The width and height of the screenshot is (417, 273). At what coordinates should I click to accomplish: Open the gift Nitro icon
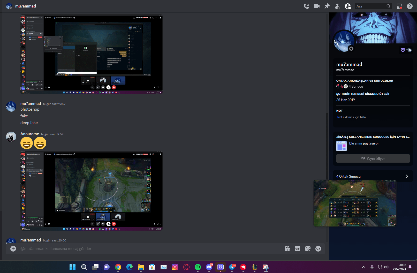pos(287,249)
